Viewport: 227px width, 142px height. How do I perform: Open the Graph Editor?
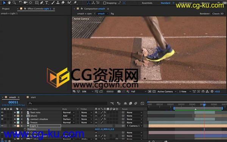143,103
